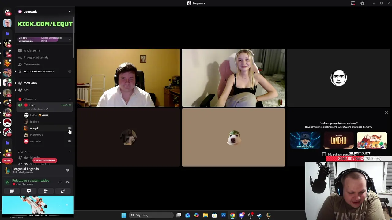Close the activity suggestions panel

[x=386, y=112]
